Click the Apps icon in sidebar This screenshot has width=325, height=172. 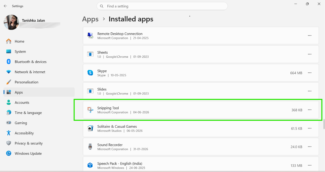[x=9, y=92]
